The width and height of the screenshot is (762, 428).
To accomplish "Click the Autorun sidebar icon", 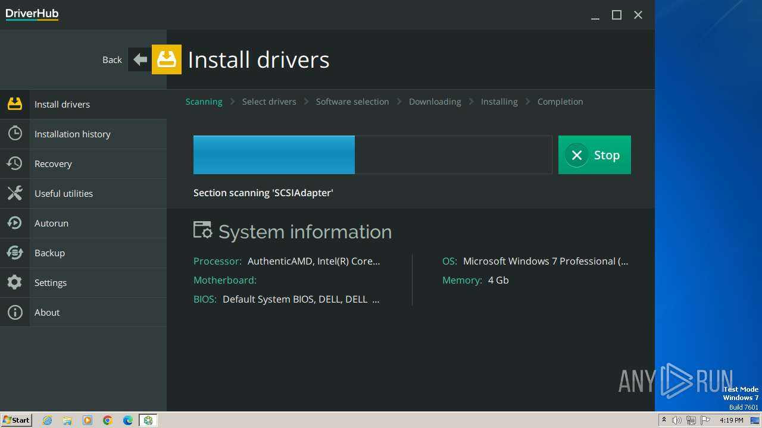I will click(15, 223).
